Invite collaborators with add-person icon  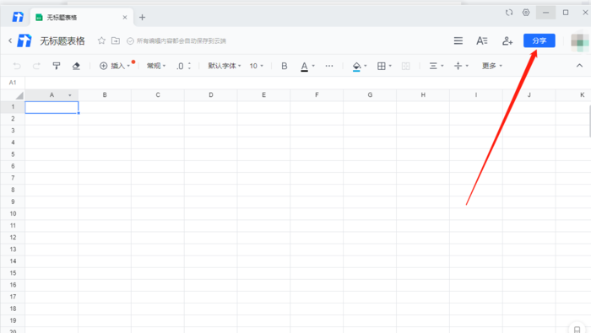(x=507, y=40)
